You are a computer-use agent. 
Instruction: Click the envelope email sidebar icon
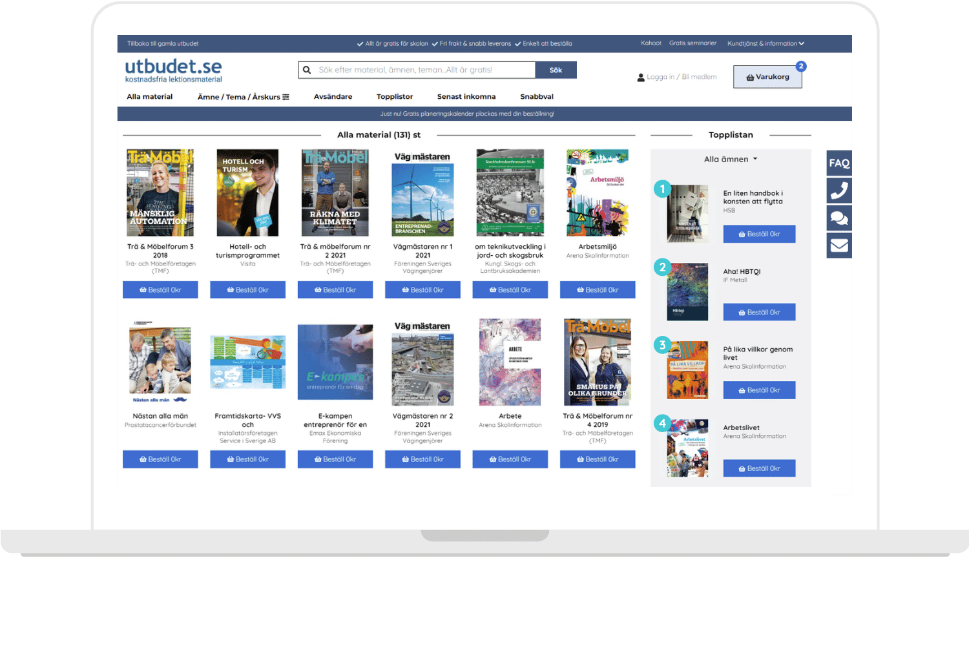click(839, 245)
